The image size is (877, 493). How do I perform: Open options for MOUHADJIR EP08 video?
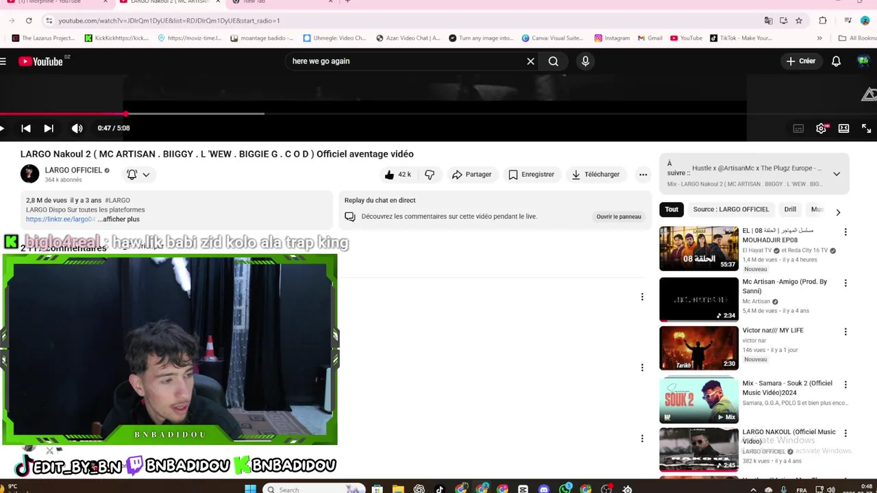845,232
